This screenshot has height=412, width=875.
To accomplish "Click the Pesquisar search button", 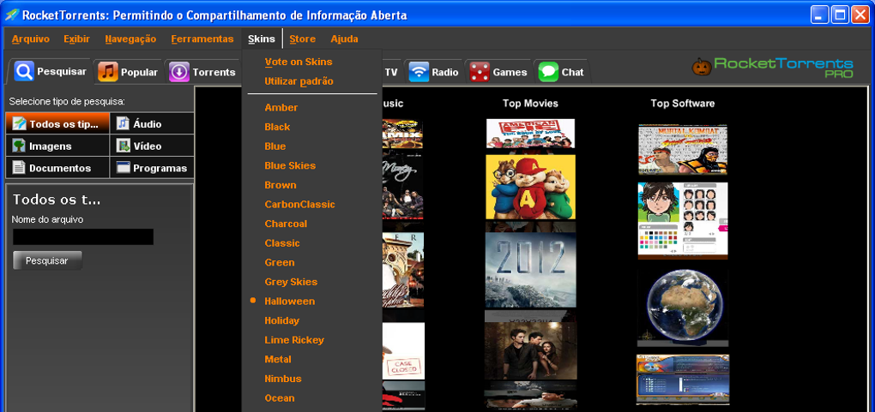I will coord(47,261).
